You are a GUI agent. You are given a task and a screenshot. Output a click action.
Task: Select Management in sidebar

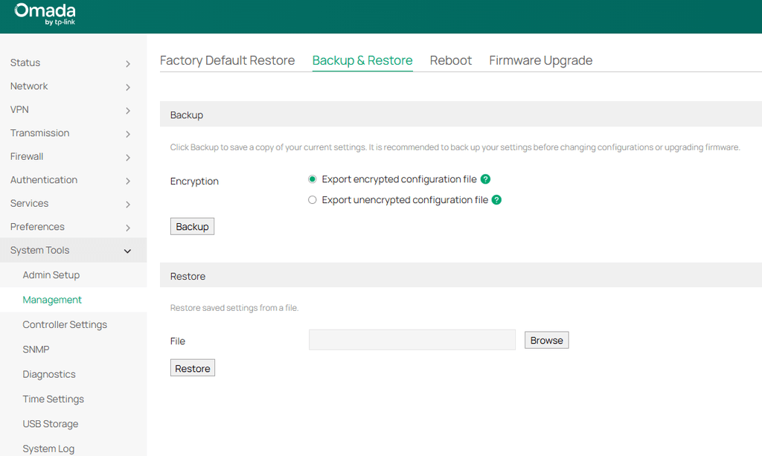pyautogui.click(x=74, y=300)
